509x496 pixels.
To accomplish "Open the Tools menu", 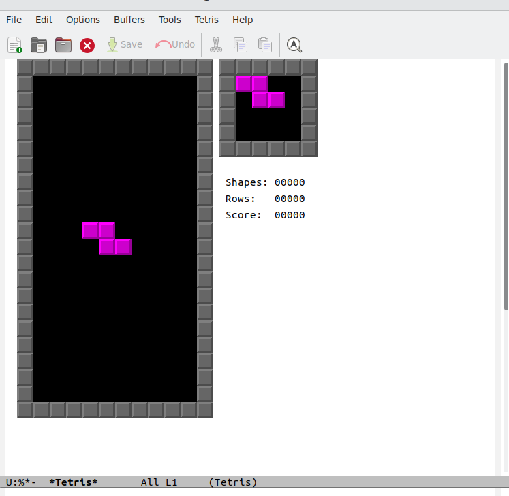I will click(x=170, y=20).
